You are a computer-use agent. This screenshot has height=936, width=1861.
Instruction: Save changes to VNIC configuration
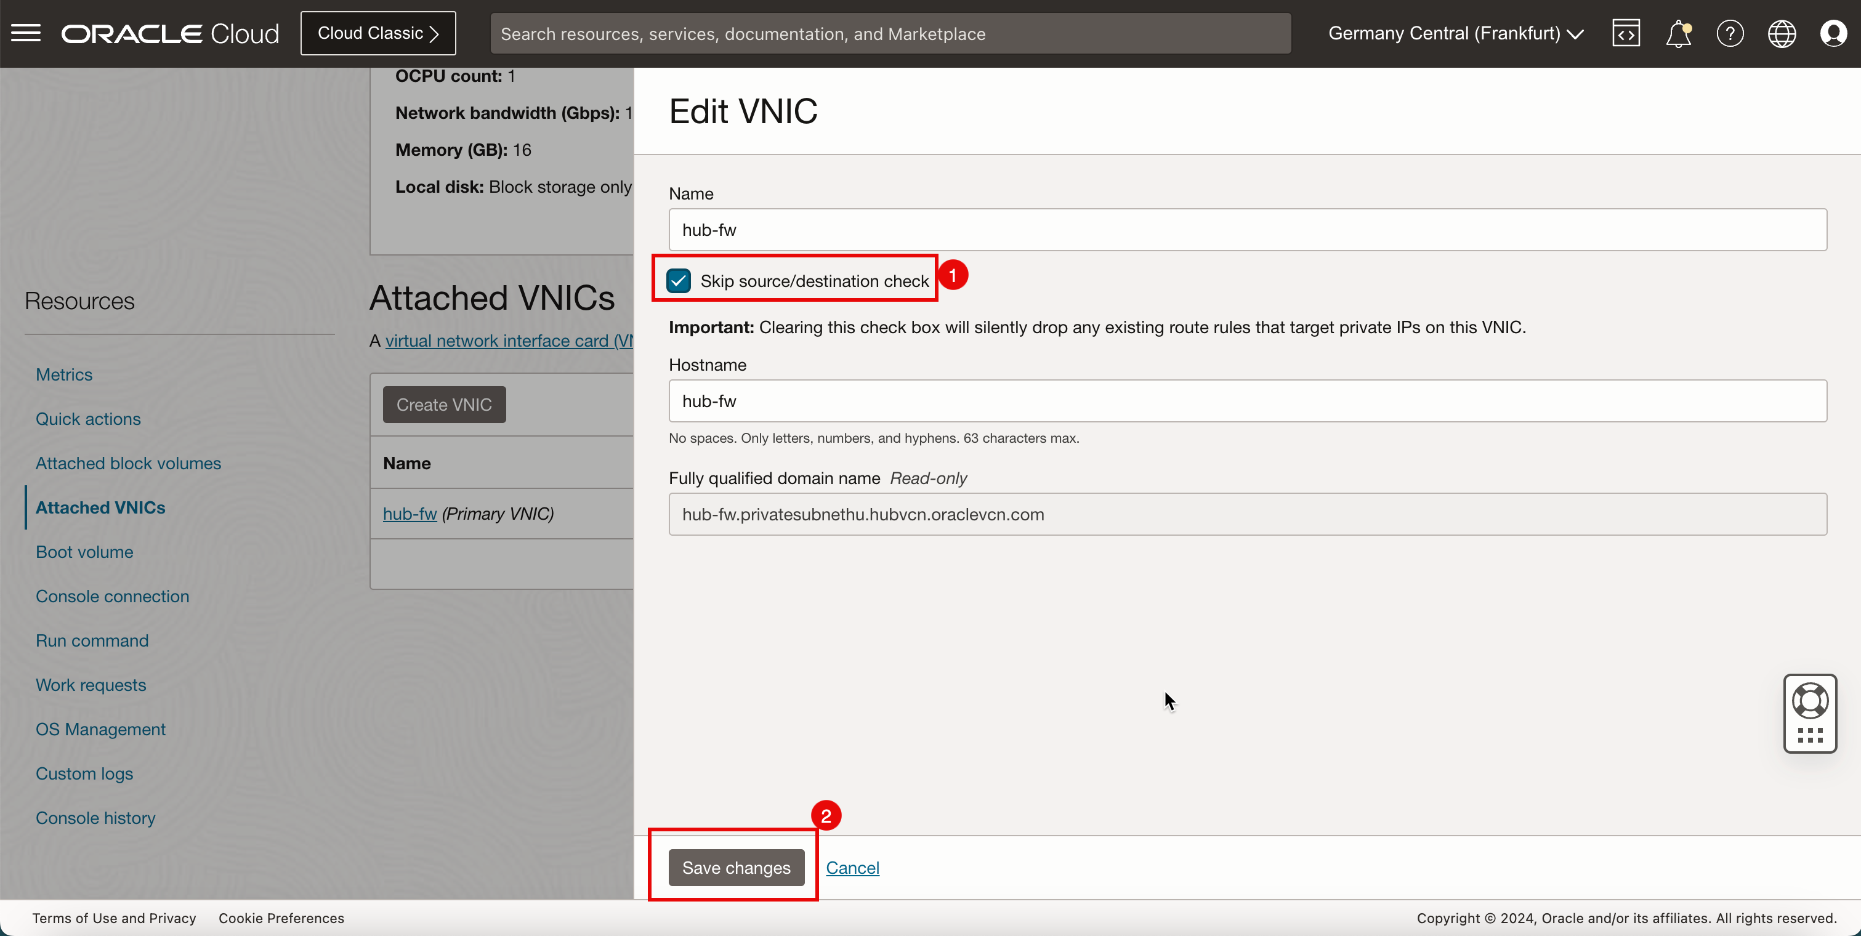tap(737, 868)
